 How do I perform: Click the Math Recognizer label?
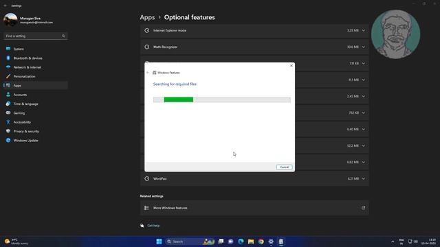coord(165,47)
